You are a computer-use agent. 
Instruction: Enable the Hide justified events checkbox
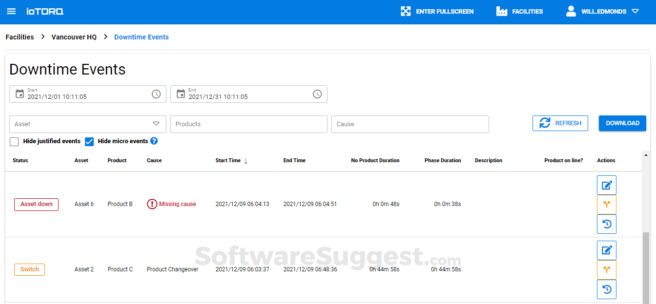pos(14,141)
